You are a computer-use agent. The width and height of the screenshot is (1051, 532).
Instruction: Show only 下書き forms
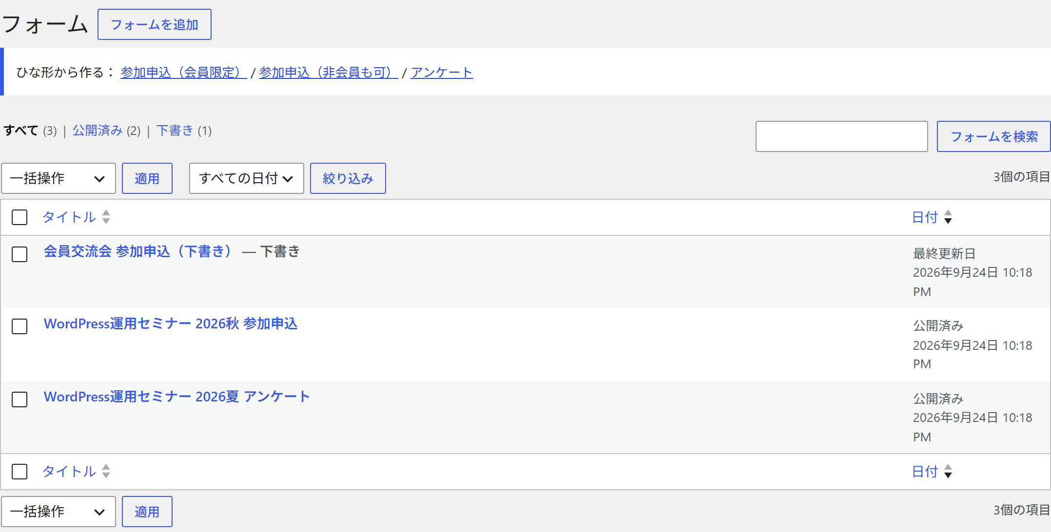click(x=175, y=131)
